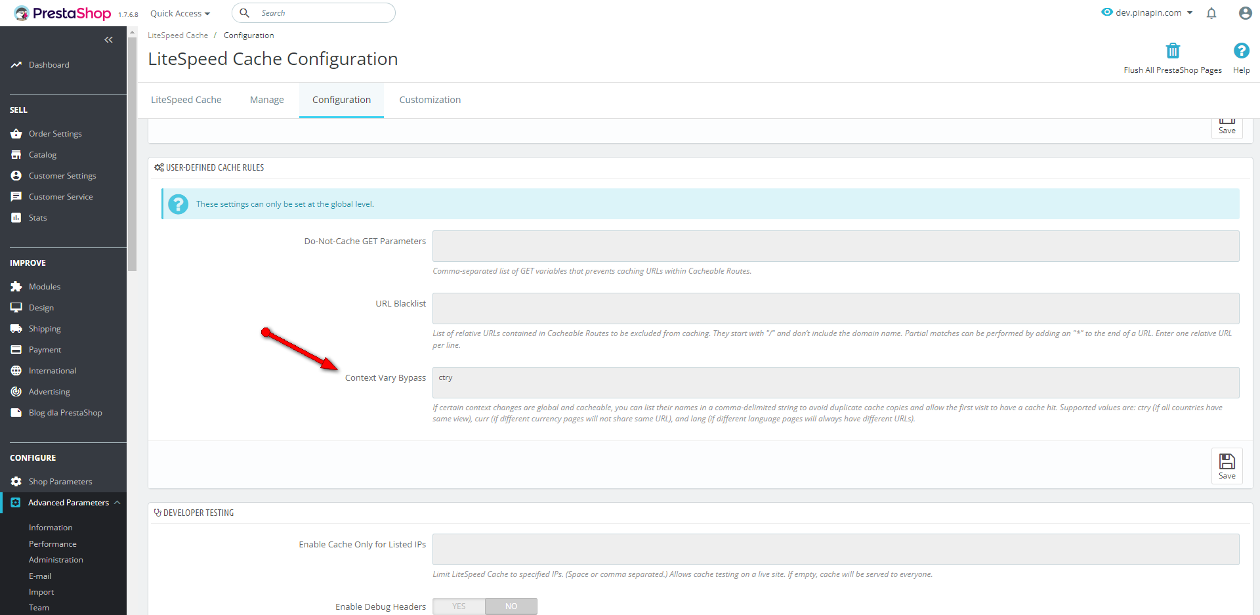Image resolution: width=1260 pixels, height=615 pixels.
Task: Click the Stats chart icon
Action: [16, 218]
